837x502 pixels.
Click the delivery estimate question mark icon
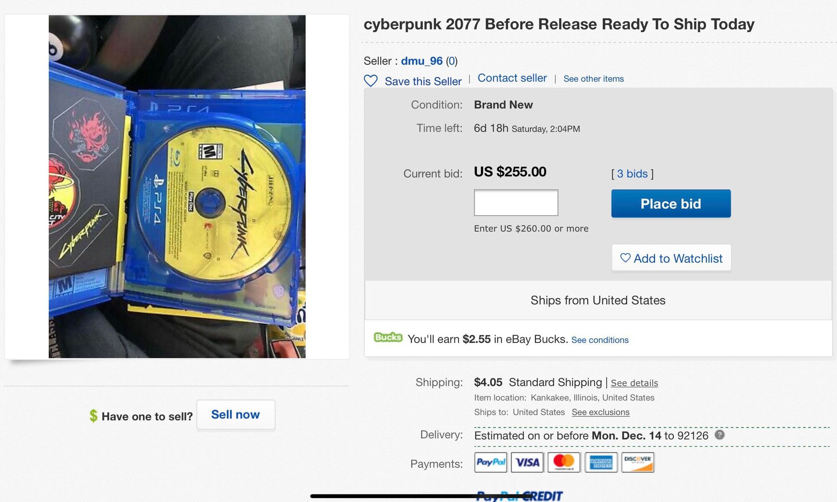pyautogui.click(x=719, y=435)
